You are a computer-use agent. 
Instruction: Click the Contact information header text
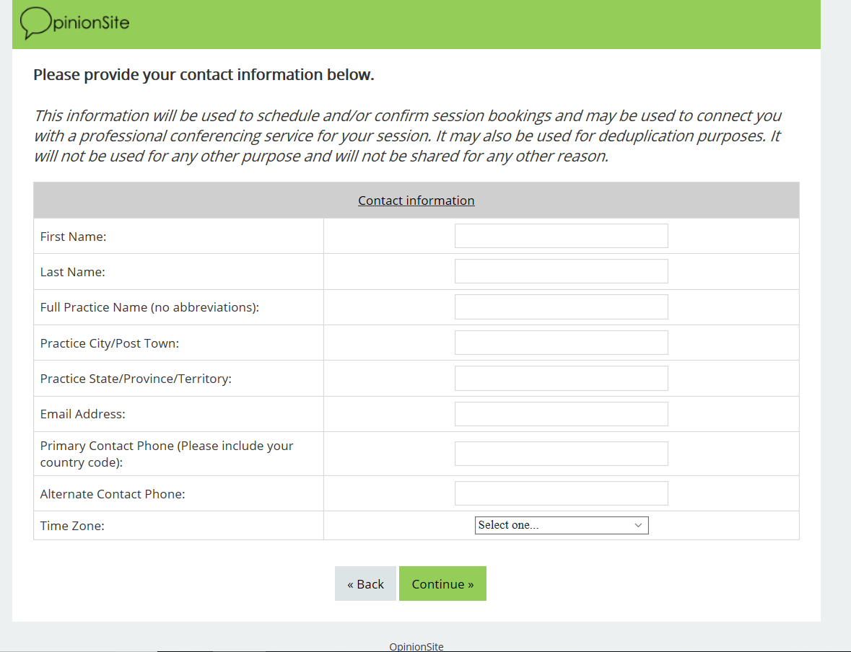click(x=416, y=201)
